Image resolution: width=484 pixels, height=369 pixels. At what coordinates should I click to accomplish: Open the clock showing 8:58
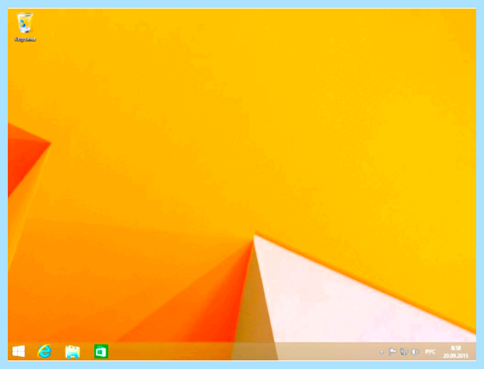[x=456, y=349]
